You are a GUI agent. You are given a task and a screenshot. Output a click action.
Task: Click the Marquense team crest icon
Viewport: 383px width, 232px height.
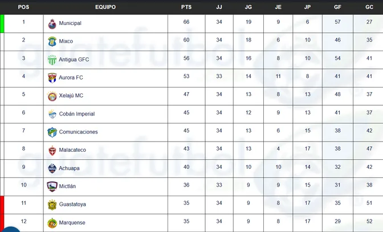pyautogui.click(x=52, y=222)
